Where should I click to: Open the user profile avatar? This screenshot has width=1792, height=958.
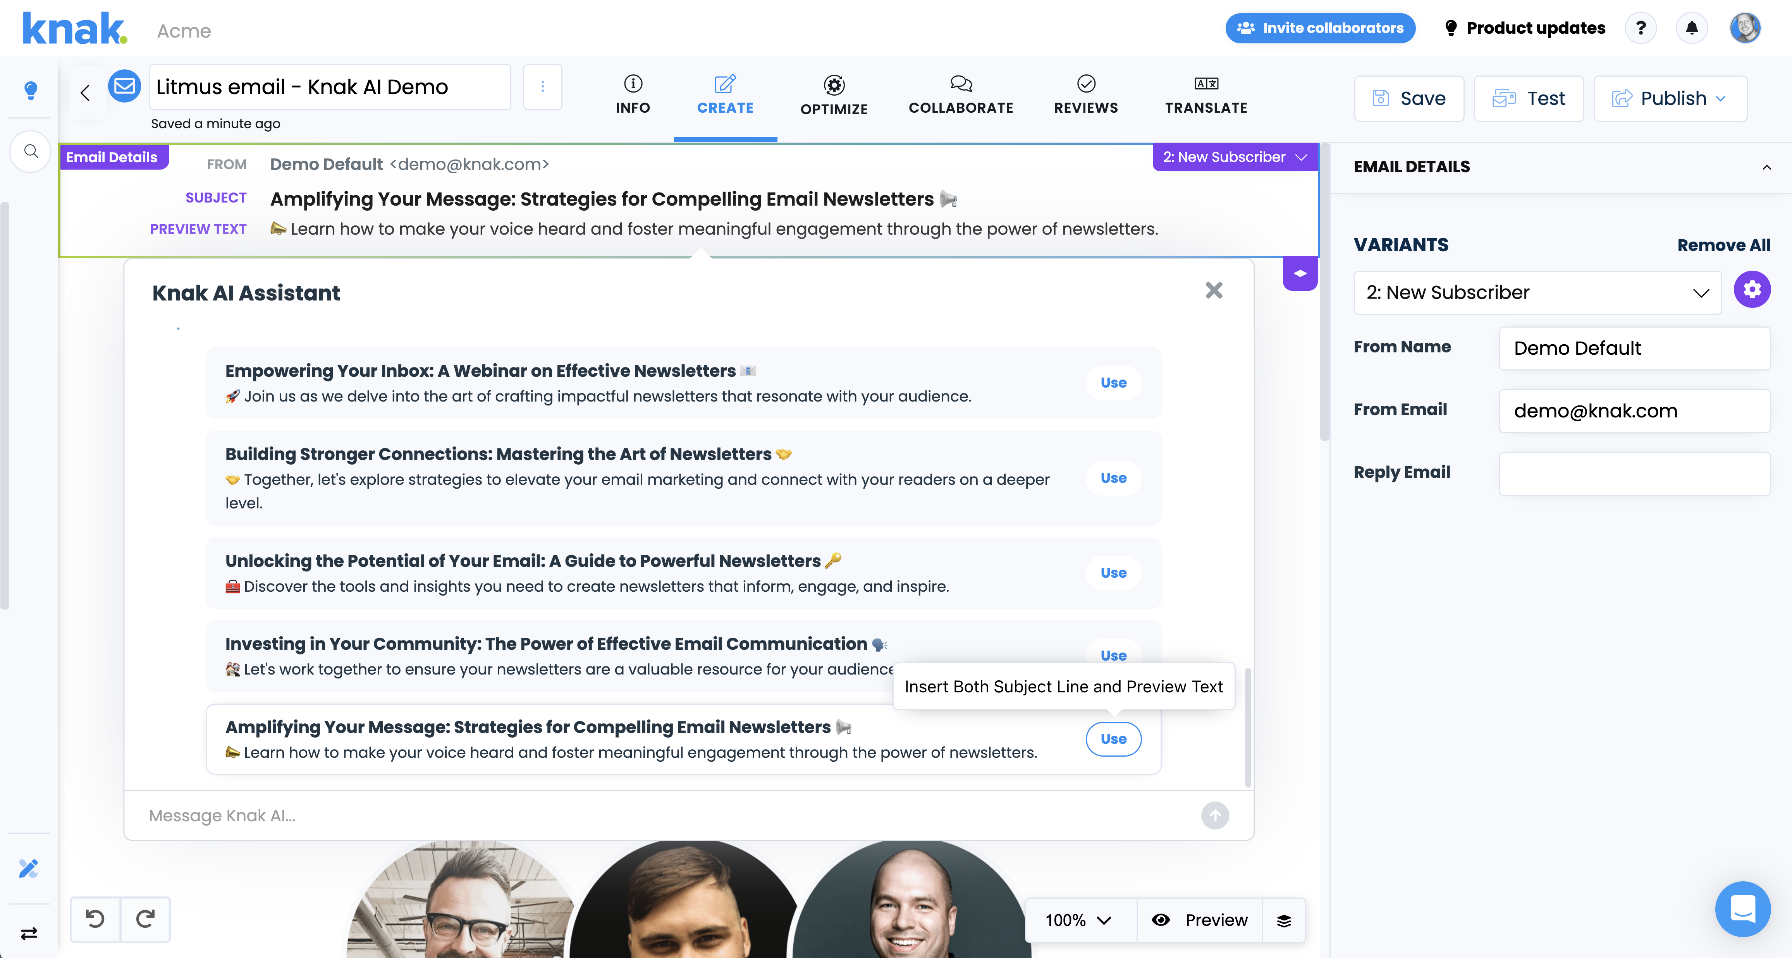point(1746,29)
